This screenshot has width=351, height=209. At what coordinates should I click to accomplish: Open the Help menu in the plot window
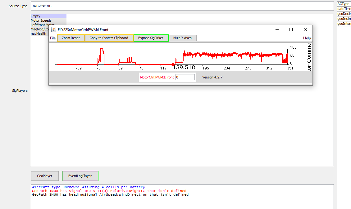pos(307,38)
